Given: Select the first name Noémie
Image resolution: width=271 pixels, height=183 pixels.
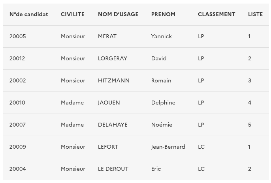Looking at the screenshot, I should coord(162,125).
